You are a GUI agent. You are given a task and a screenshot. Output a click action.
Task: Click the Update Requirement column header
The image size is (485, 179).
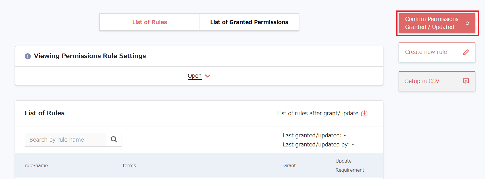tap(349, 165)
